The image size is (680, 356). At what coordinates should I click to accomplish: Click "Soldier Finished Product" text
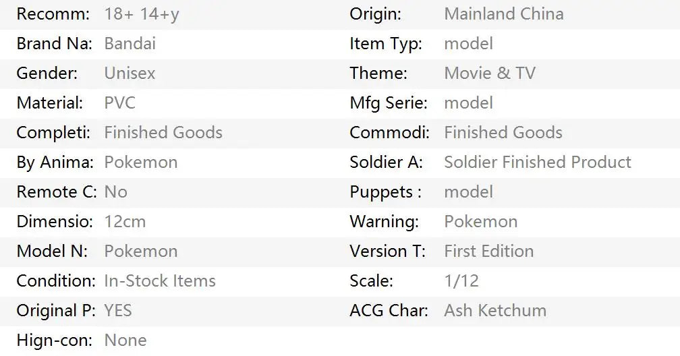(537, 162)
